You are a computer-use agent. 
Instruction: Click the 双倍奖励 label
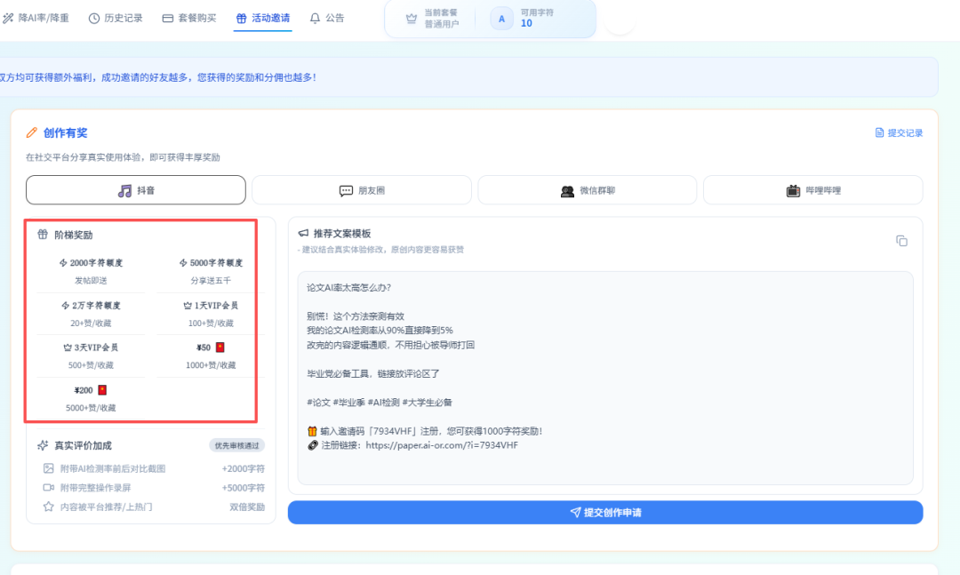[x=247, y=507]
